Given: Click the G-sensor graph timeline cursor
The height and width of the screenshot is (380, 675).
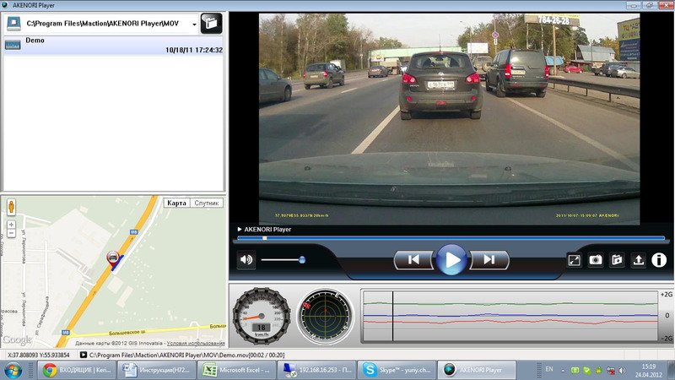Looking at the screenshot, I should [x=392, y=316].
